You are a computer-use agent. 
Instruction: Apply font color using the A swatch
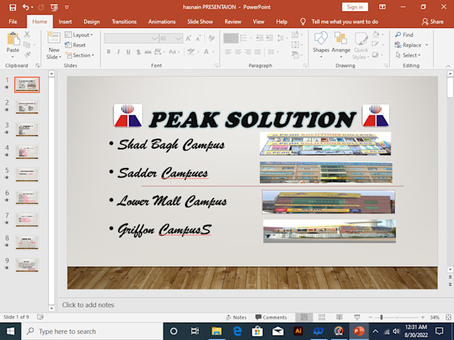tap(206, 52)
